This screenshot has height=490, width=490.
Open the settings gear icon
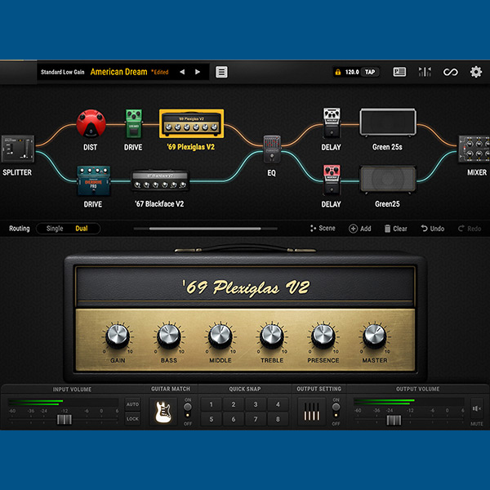(x=475, y=72)
